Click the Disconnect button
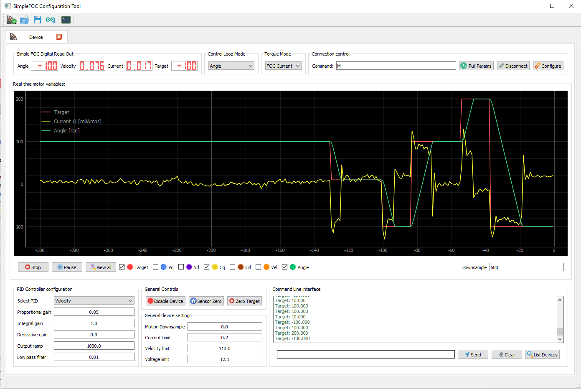Screen dimensions: 581x389 pos(513,66)
